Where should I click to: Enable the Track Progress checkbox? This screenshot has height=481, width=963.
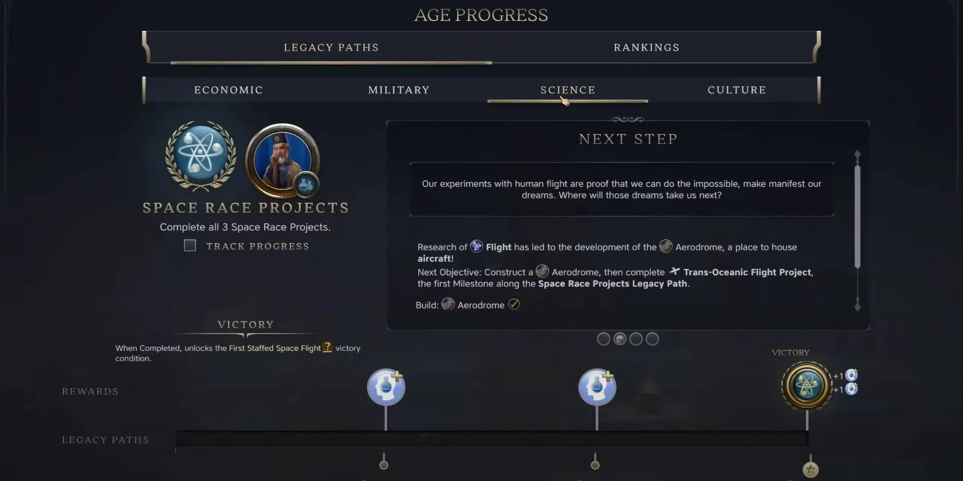click(x=190, y=246)
